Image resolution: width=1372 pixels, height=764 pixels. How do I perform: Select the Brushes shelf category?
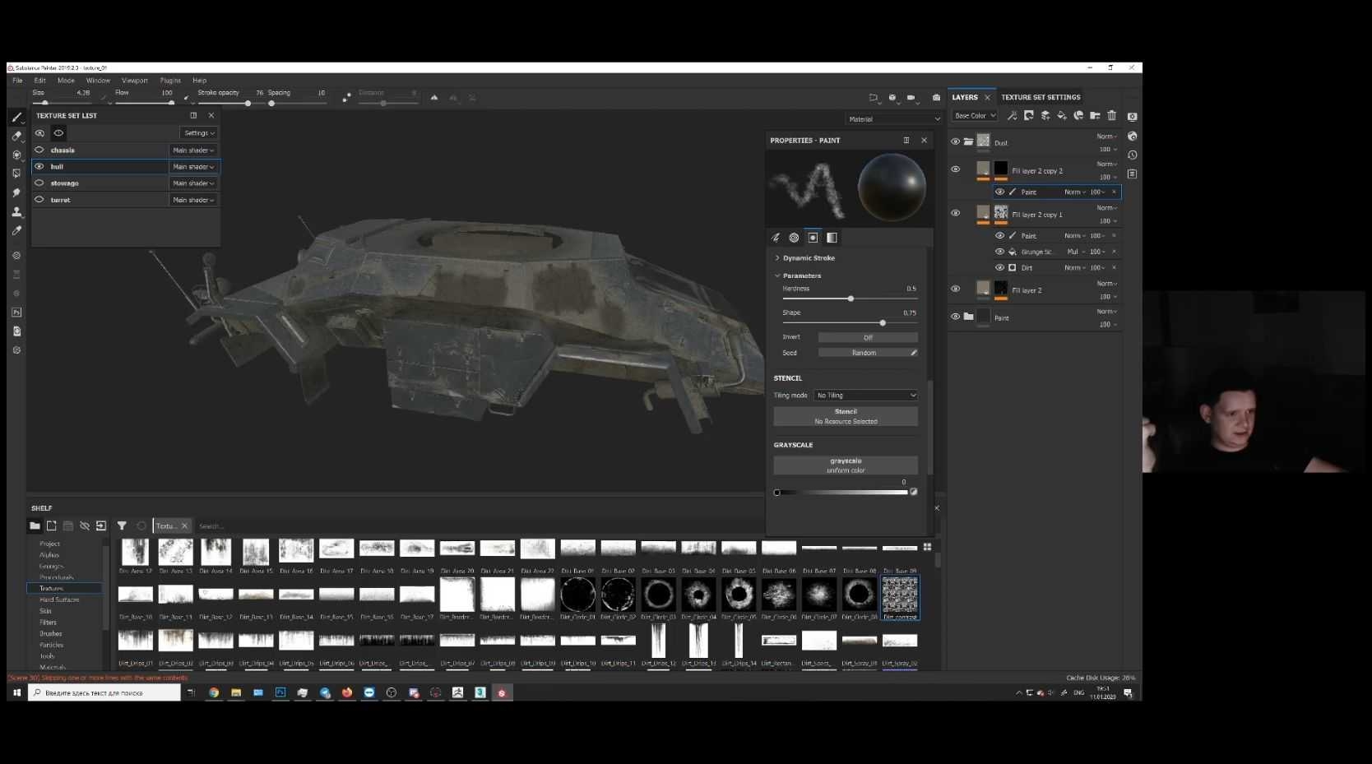[x=51, y=633]
